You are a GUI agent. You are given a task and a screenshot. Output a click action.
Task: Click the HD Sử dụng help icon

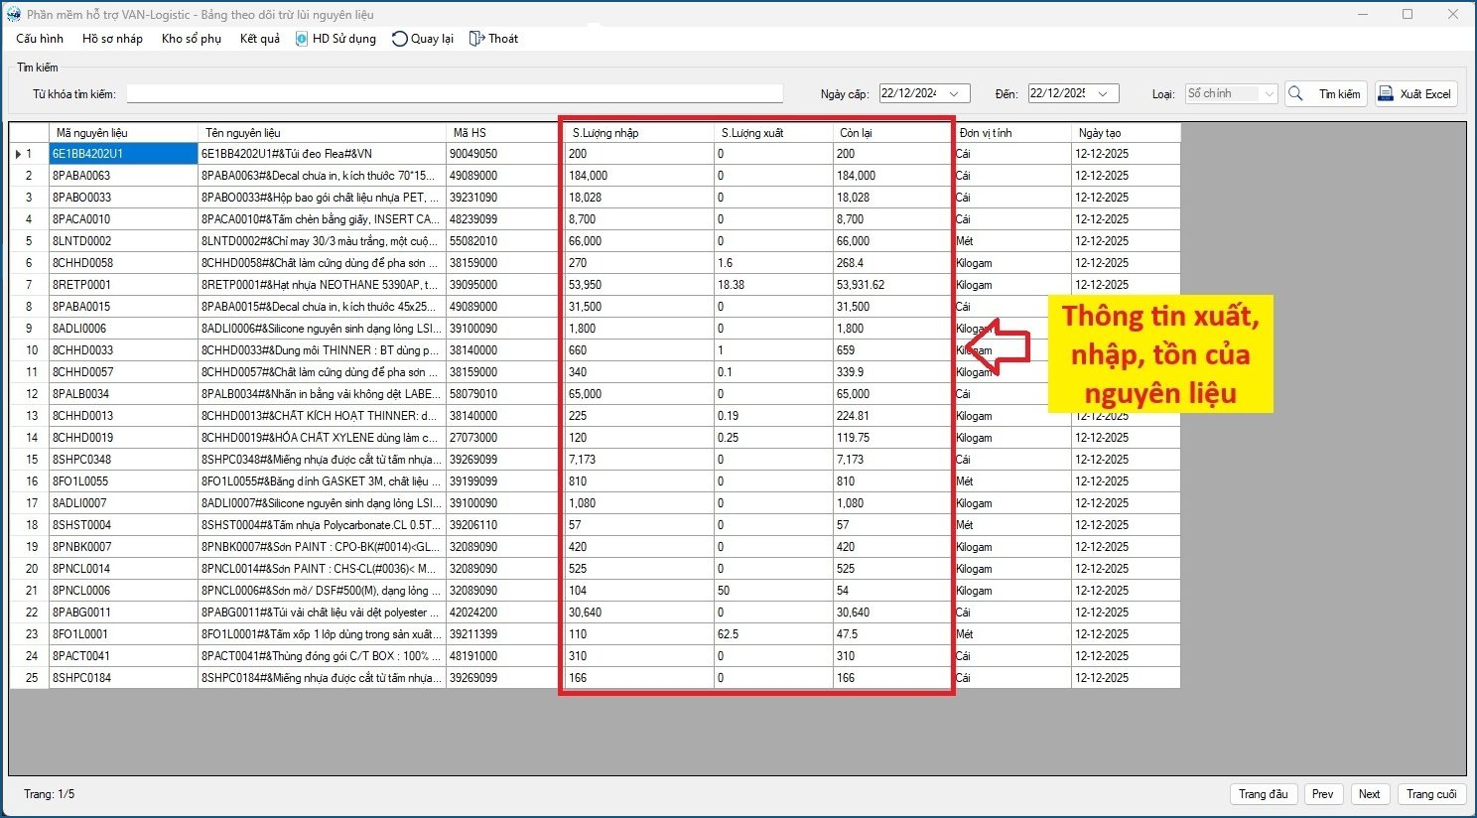(x=302, y=39)
